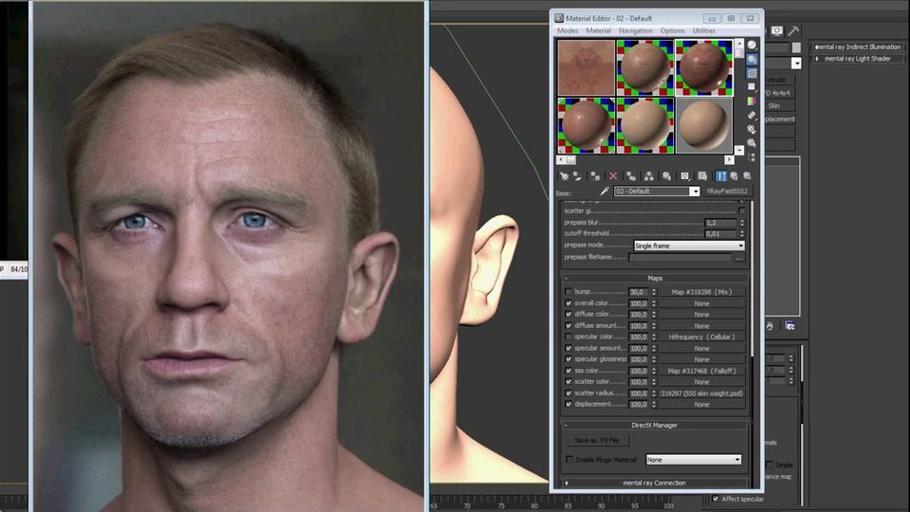Image resolution: width=910 pixels, height=512 pixels.
Task: Open the Options menu
Action: pos(672,30)
